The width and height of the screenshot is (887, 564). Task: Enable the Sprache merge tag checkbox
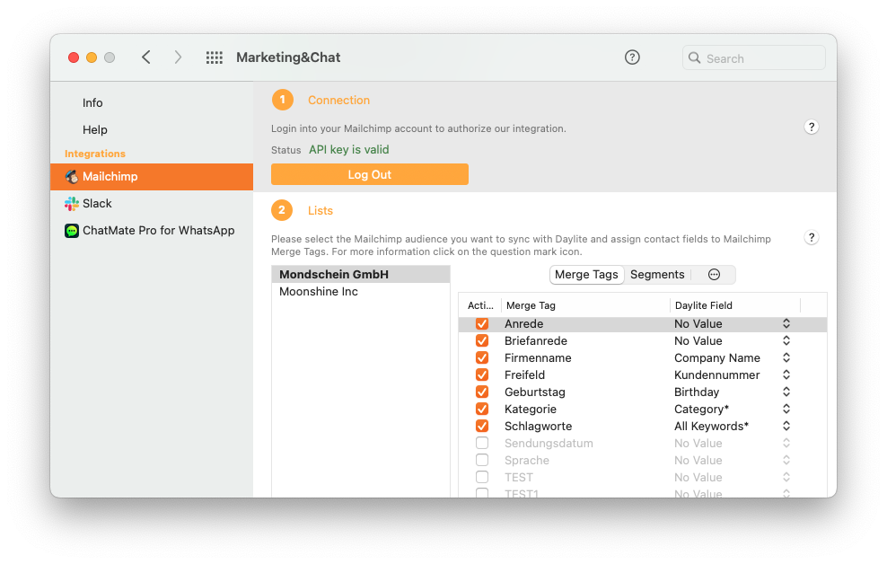[482, 459]
